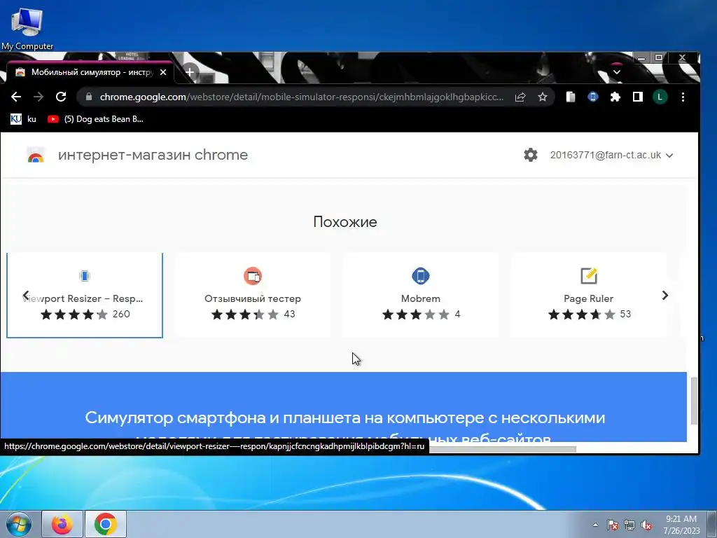Image resolution: width=717 pixels, height=538 pixels.
Task: Toggle the browser side panel
Action: click(637, 97)
